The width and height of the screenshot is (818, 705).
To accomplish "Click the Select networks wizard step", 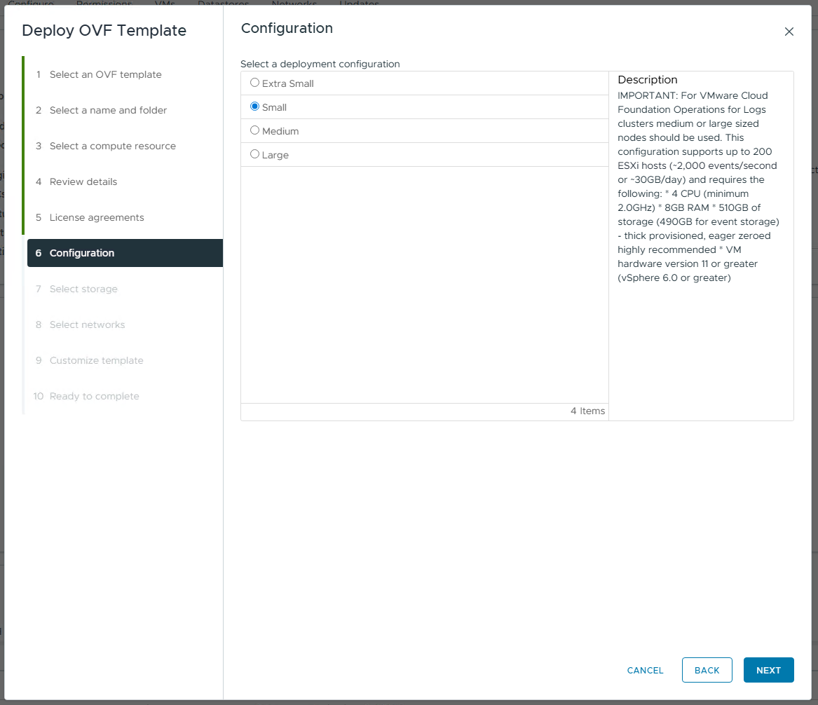I will tap(87, 324).
